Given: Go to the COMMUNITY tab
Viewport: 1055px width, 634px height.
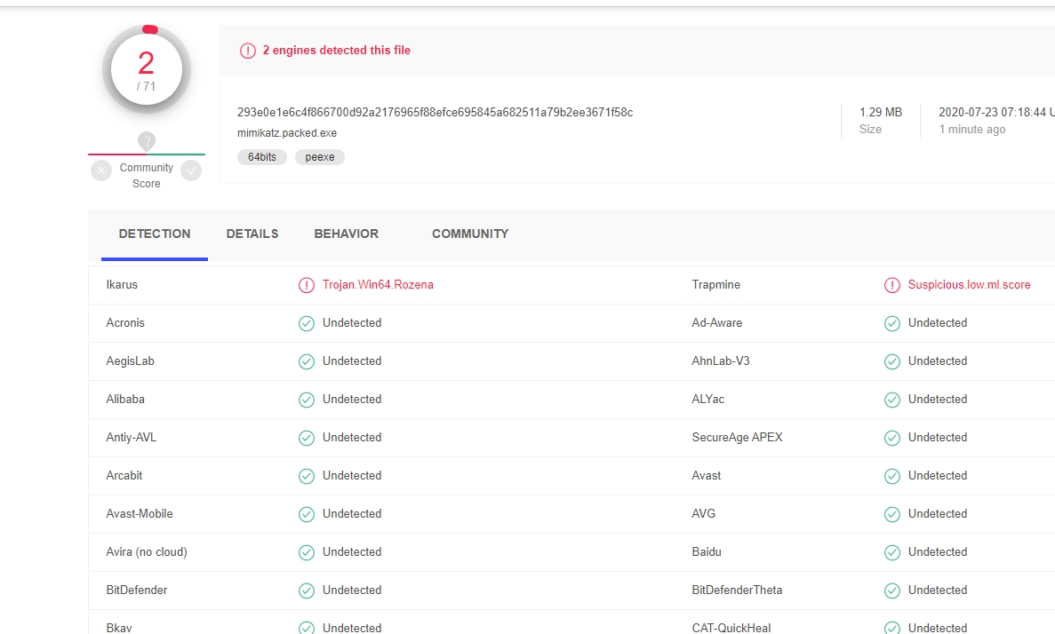Looking at the screenshot, I should (x=470, y=234).
